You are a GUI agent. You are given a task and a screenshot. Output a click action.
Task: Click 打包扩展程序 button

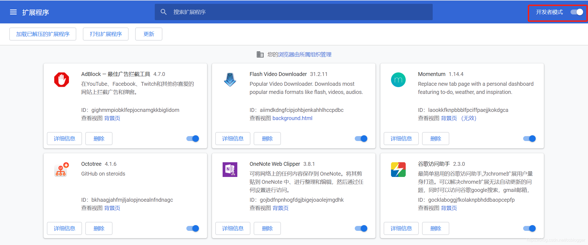tap(106, 34)
